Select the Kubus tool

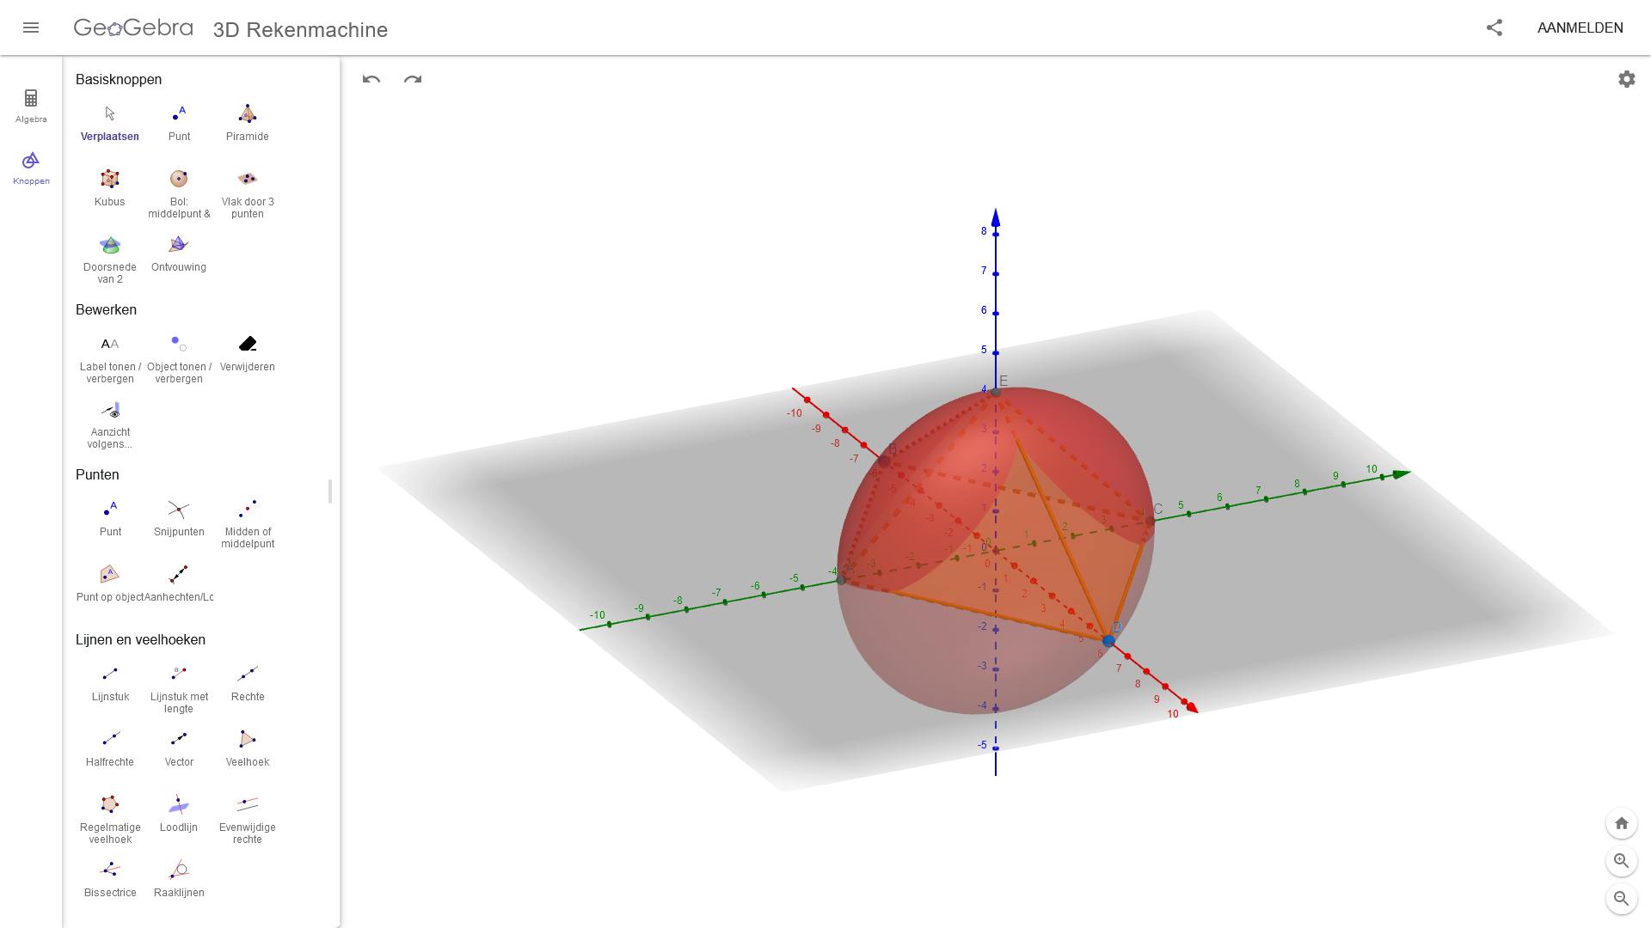pyautogui.click(x=109, y=188)
